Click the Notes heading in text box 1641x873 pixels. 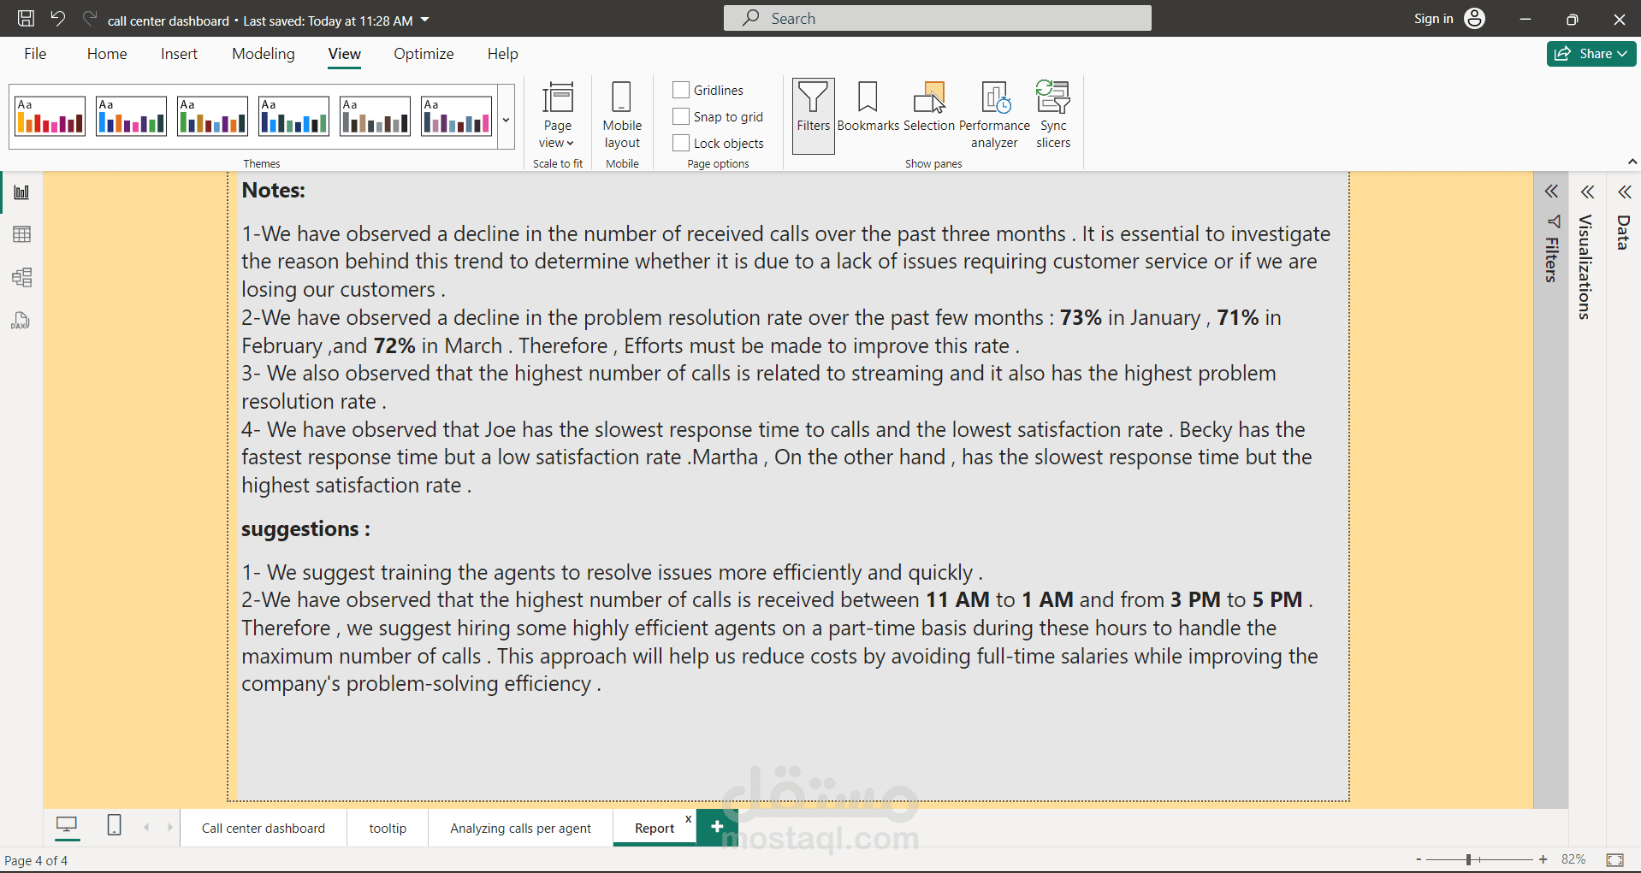273,191
